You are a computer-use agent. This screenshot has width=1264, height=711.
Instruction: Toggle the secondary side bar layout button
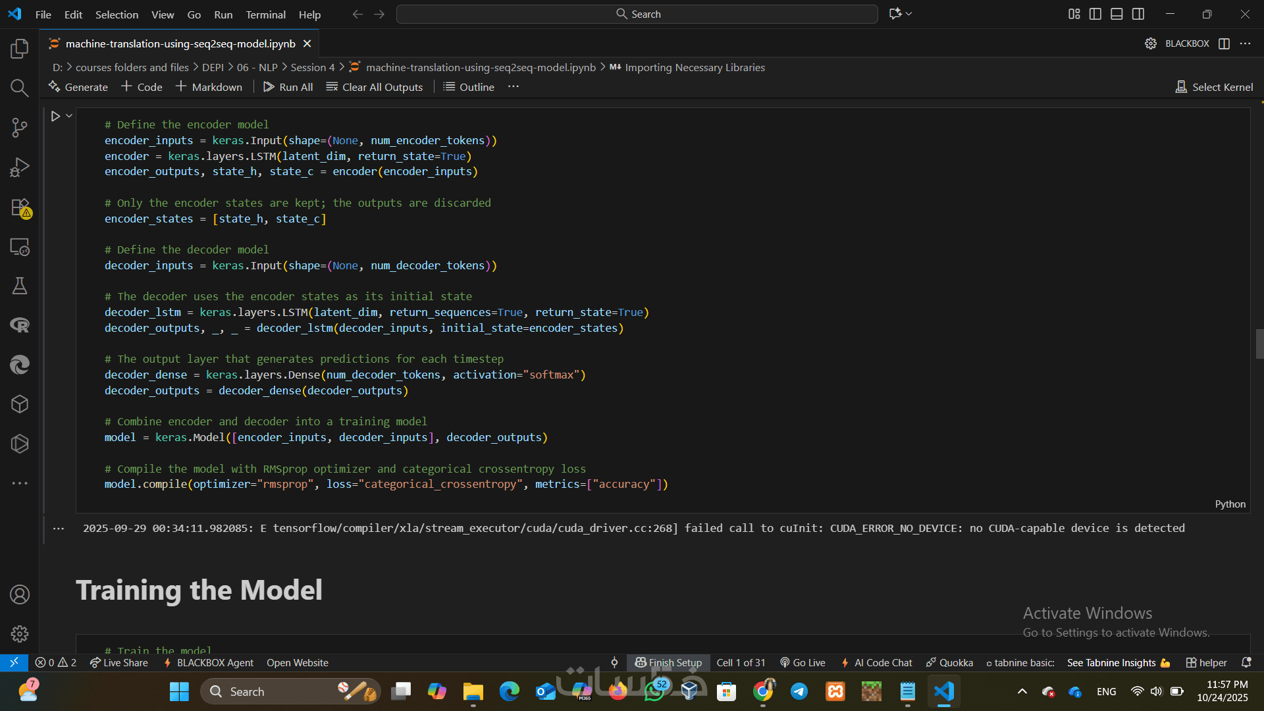(1138, 14)
